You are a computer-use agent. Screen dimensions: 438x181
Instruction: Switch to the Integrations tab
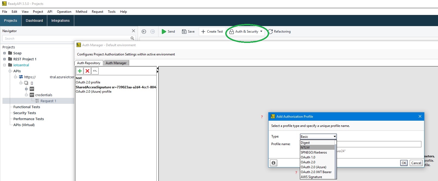point(60,21)
